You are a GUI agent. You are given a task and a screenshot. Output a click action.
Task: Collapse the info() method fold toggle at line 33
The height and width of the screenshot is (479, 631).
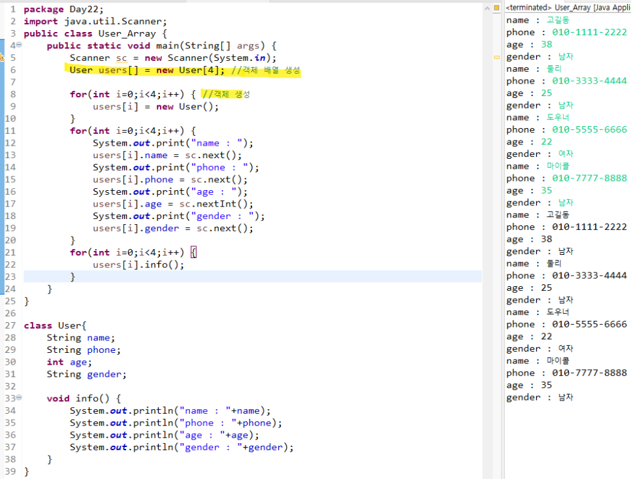coord(19,398)
